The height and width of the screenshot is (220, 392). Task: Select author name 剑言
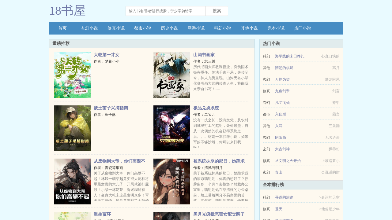coord(336,91)
